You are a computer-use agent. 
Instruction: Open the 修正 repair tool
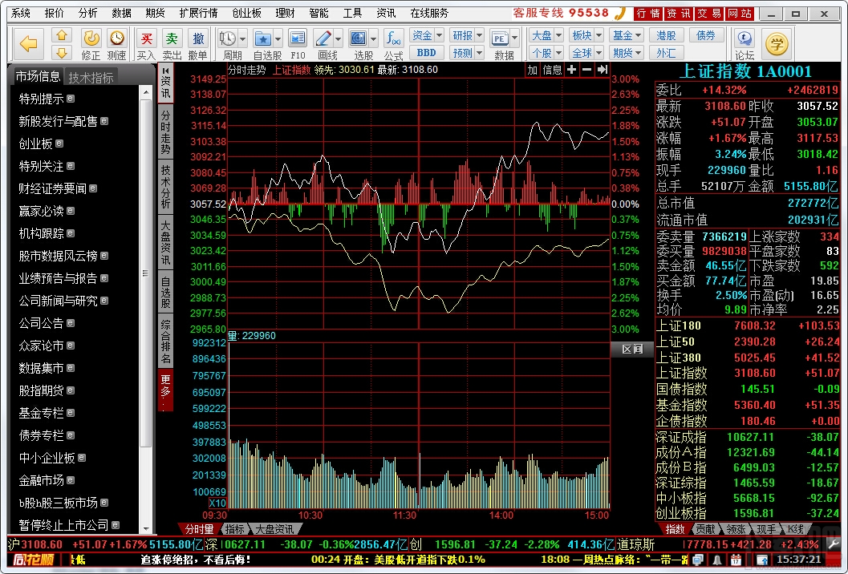(91, 44)
